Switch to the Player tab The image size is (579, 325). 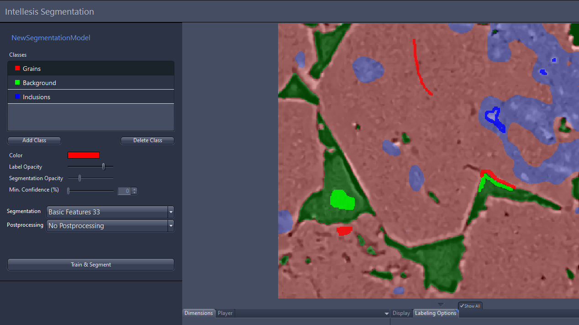225,313
